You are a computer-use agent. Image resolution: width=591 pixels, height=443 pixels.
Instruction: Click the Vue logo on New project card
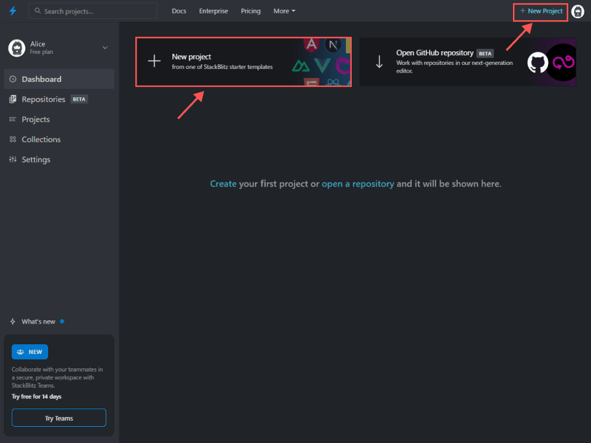coord(322,66)
